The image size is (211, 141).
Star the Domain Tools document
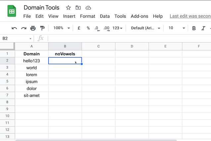68,8
